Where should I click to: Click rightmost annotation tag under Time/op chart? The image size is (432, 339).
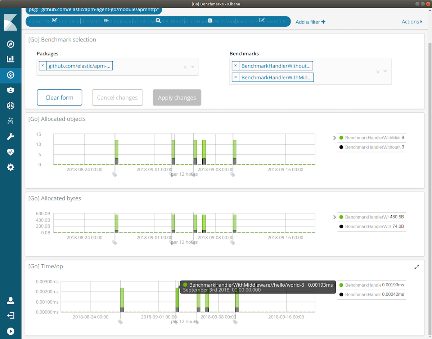(235, 322)
